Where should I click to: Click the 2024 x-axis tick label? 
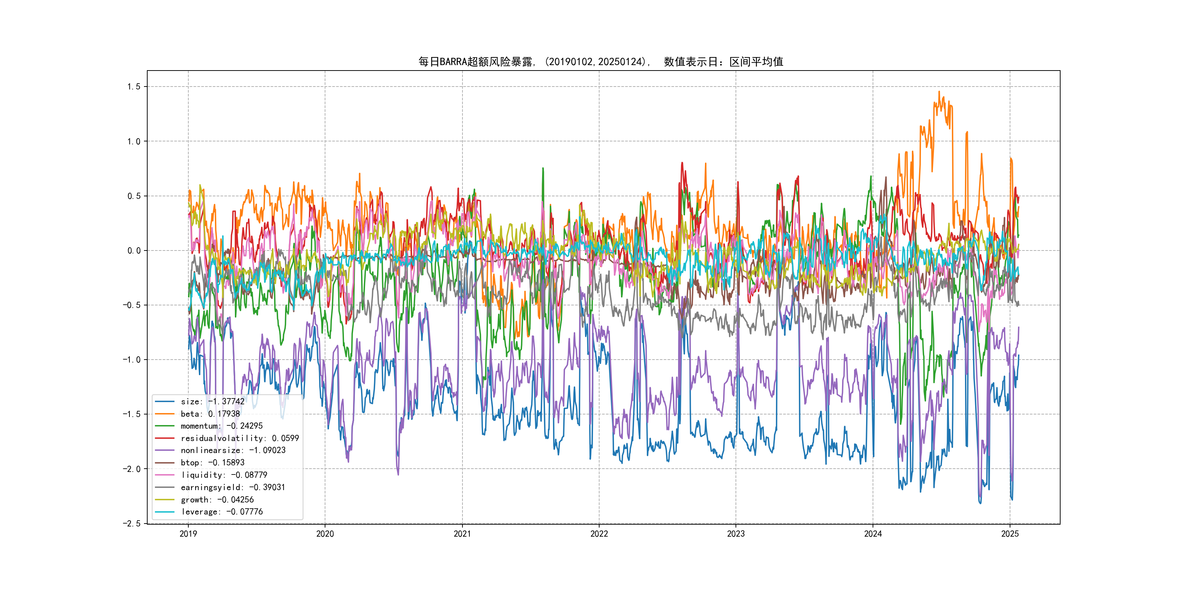tap(873, 534)
